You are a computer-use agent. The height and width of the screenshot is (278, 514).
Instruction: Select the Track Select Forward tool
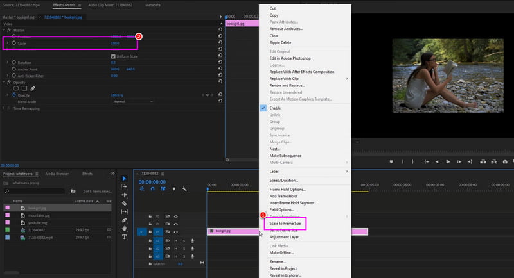124,186
